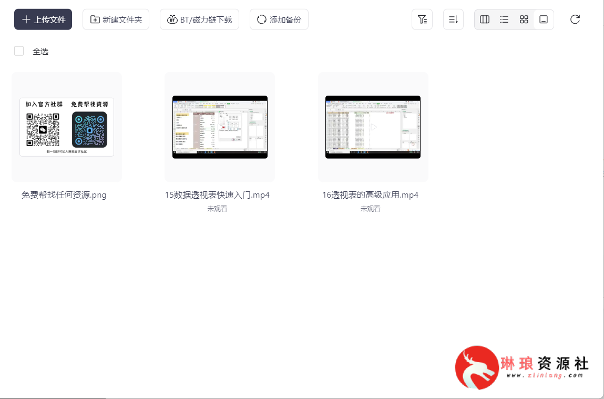Open the 15数据透视表快速入门 video thumbnail

[220, 127]
